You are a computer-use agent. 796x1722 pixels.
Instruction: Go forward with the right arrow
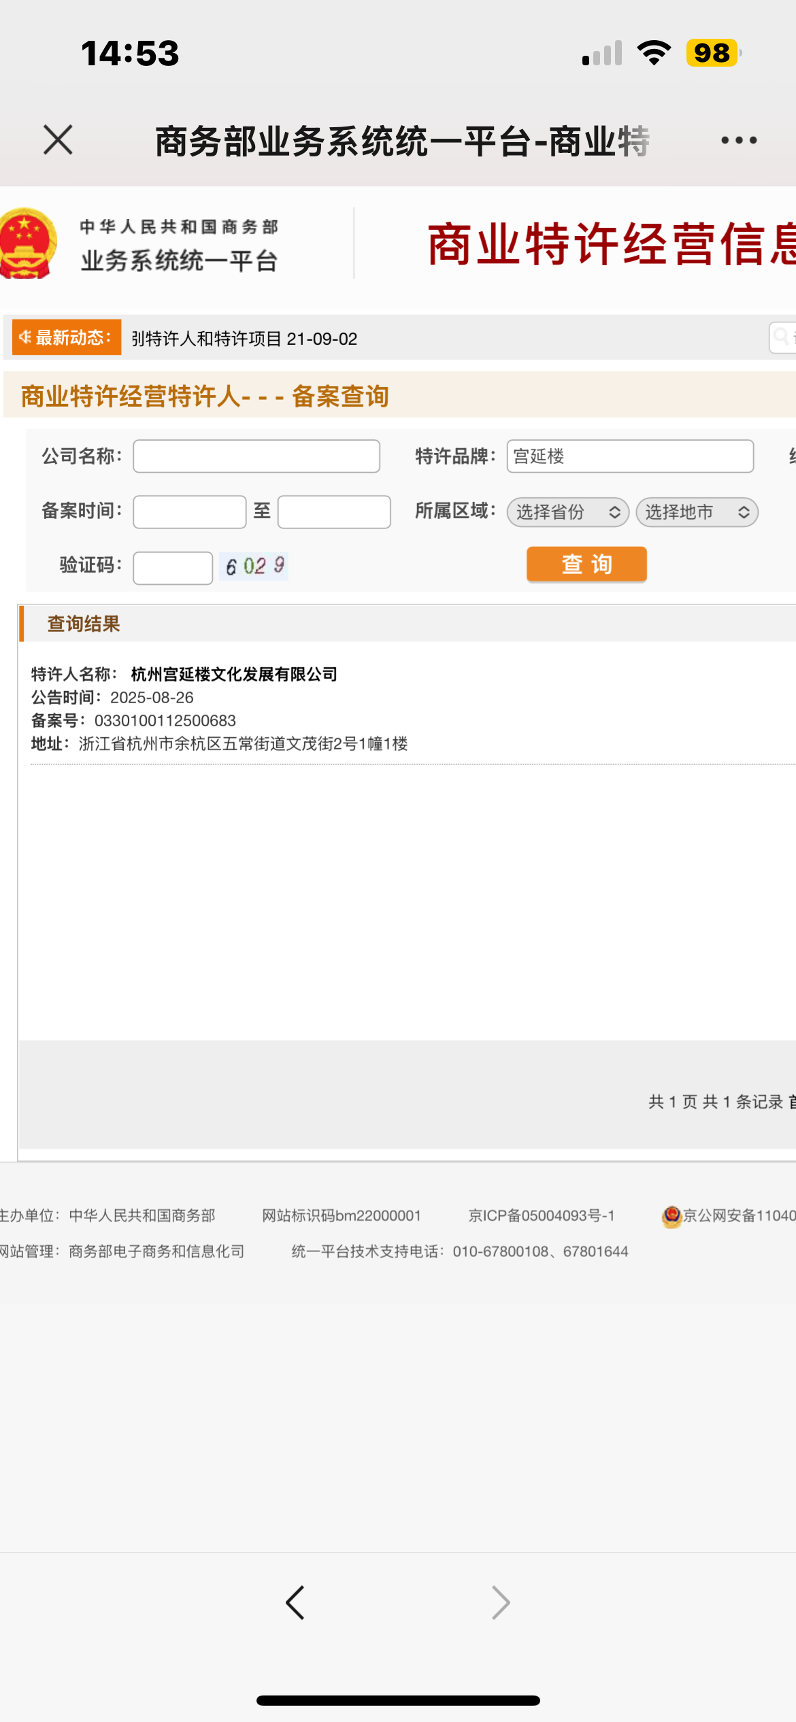(501, 1602)
